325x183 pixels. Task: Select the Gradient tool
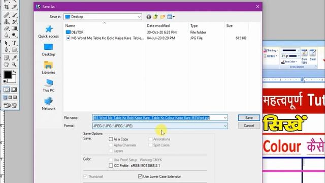pyautogui.click(x=14, y=28)
